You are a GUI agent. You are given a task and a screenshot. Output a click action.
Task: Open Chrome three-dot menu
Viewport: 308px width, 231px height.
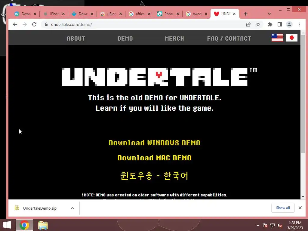[x=299, y=24]
